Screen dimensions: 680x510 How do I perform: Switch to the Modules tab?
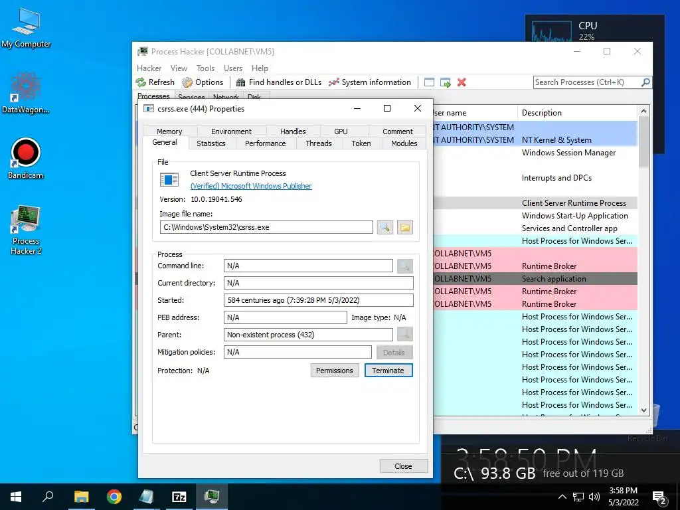tap(404, 143)
